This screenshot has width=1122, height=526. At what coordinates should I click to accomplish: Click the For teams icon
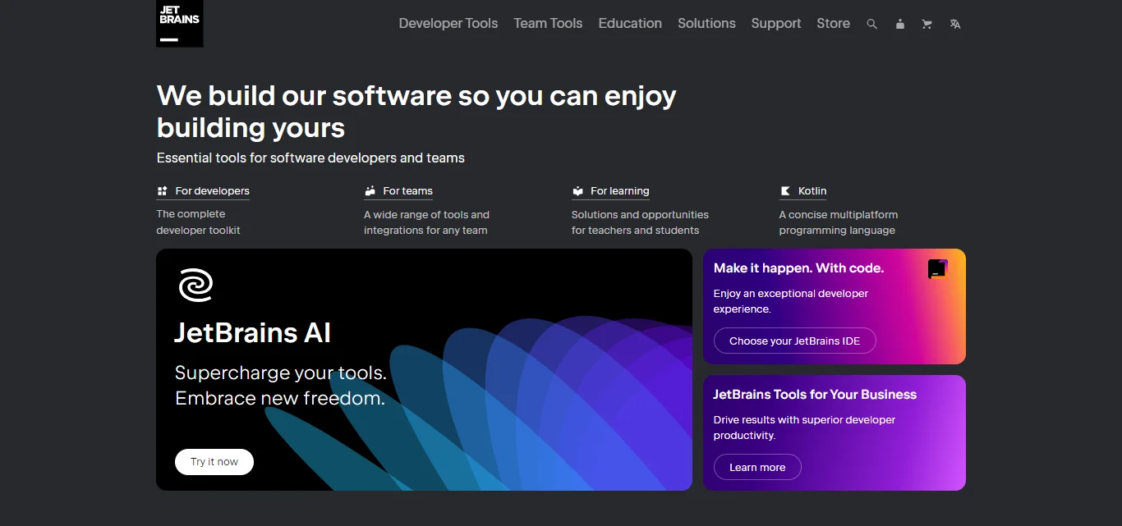pyautogui.click(x=370, y=191)
